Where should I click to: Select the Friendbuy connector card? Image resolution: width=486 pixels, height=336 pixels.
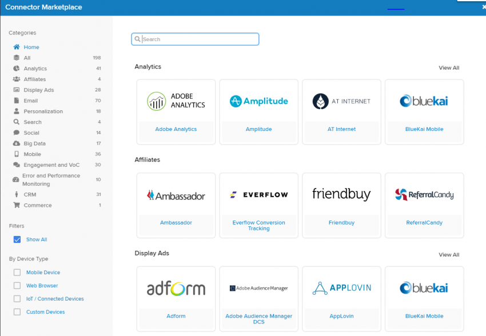click(341, 205)
